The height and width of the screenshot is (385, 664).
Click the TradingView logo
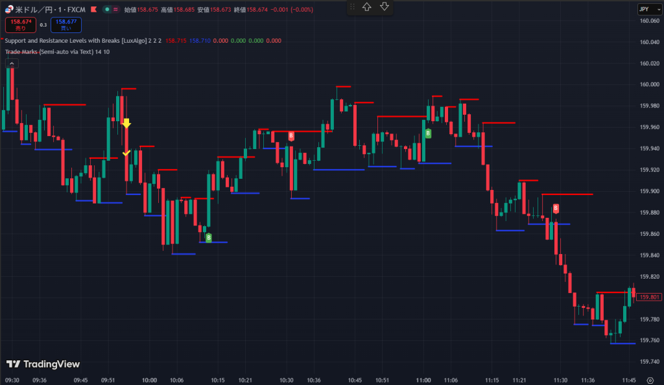click(43, 364)
